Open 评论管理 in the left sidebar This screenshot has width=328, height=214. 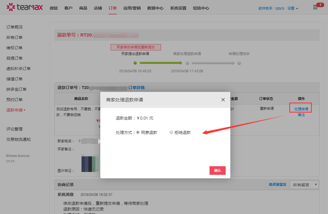click(14, 129)
